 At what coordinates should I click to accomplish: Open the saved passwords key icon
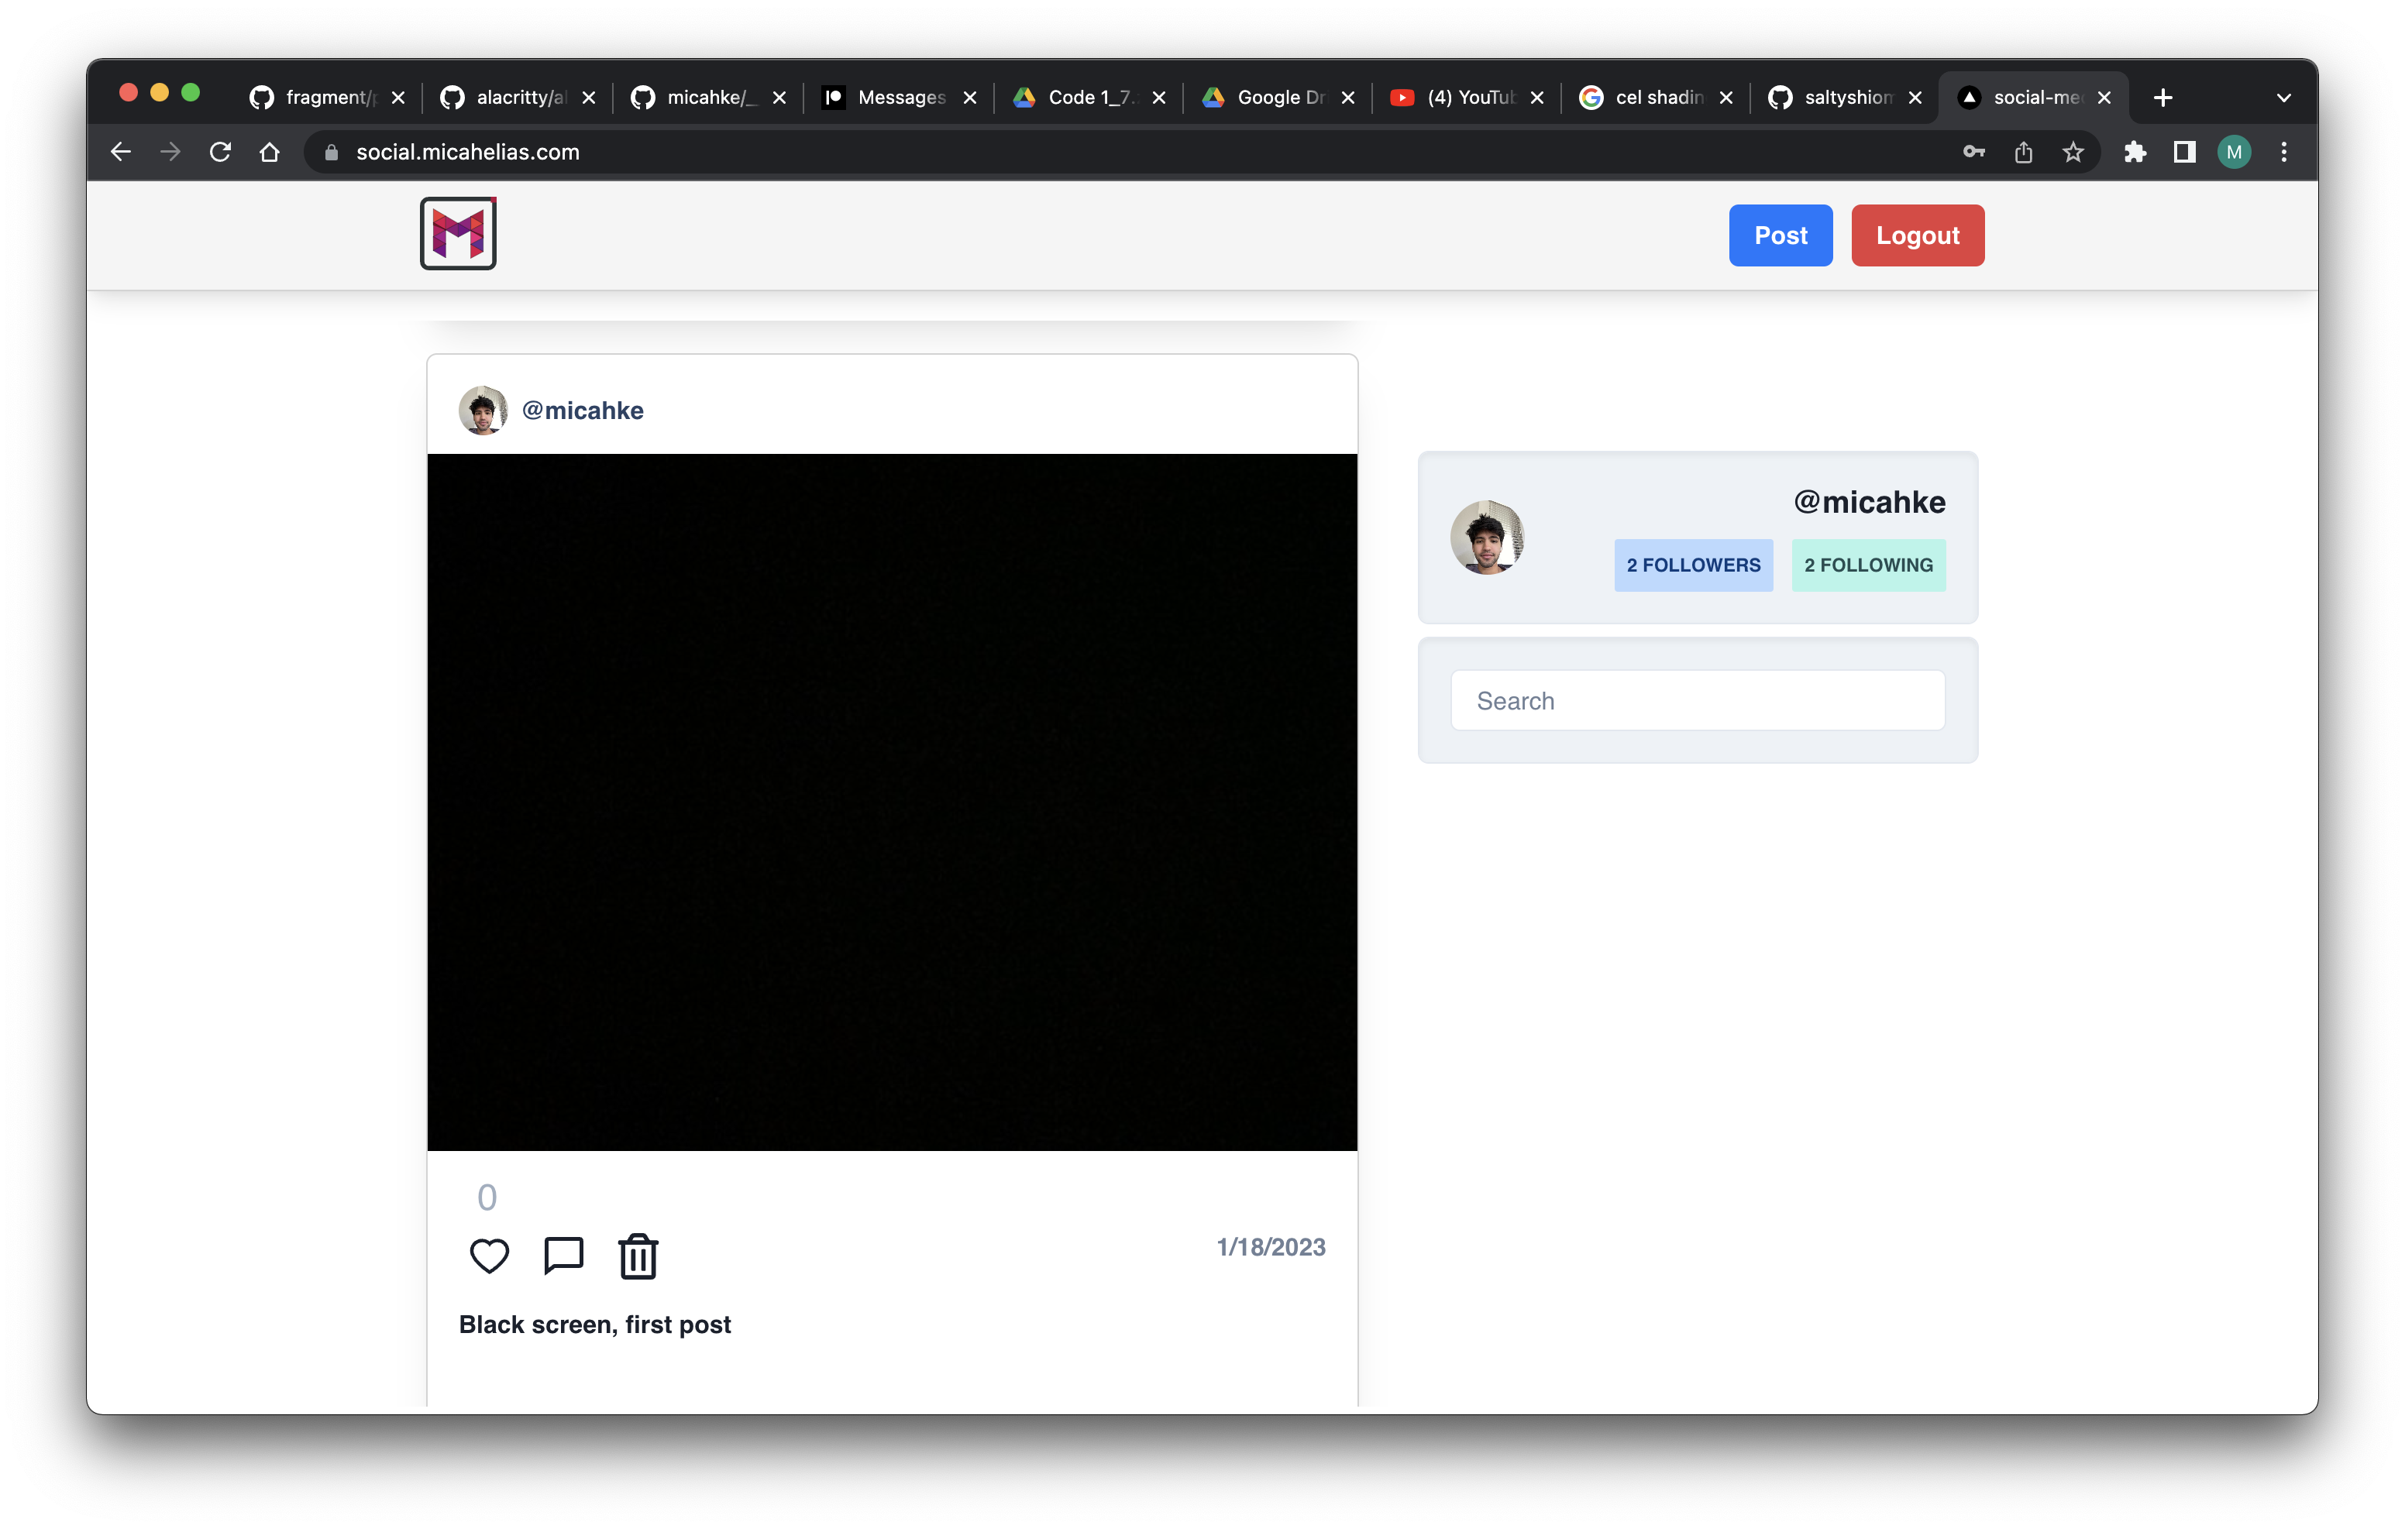click(1973, 152)
